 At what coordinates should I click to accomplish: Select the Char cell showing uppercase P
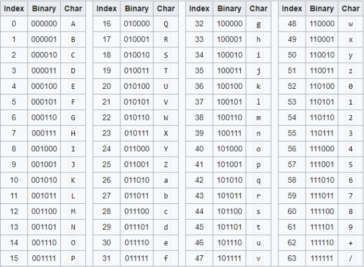point(73,258)
